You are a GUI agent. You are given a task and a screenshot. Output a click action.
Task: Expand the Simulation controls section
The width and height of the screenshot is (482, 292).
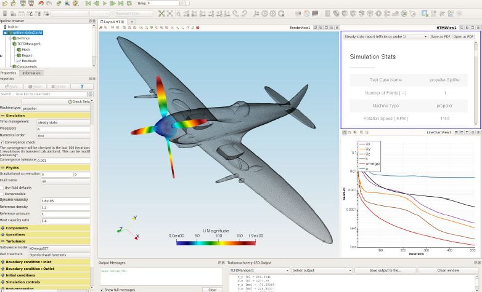tap(45, 282)
